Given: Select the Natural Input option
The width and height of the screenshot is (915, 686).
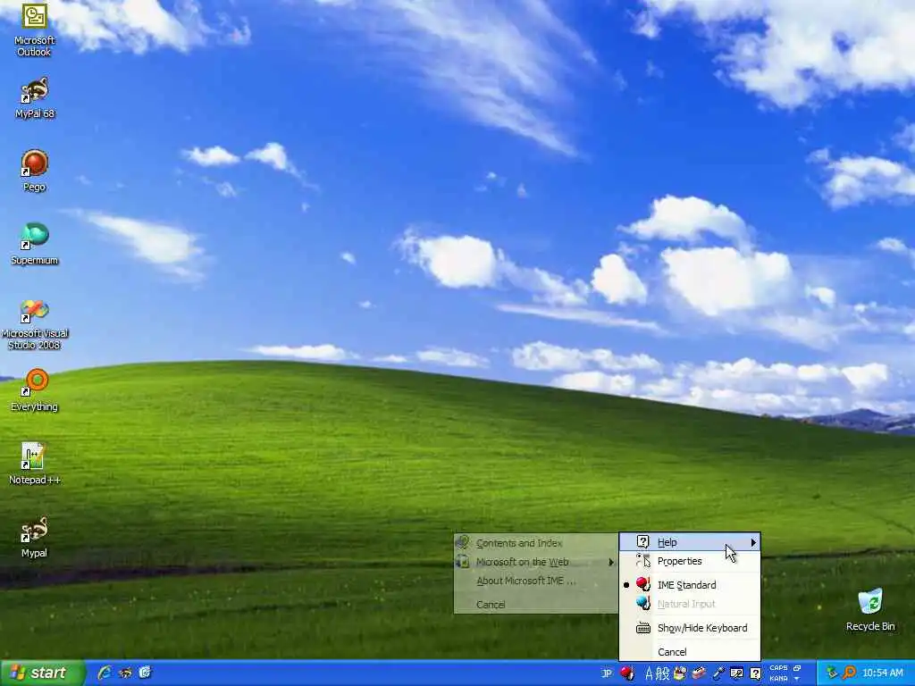Looking at the screenshot, I should coord(690,604).
